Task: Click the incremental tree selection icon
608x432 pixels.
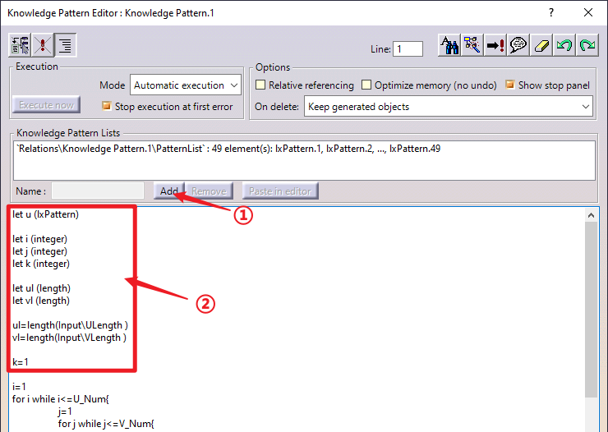Action: click(x=21, y=45)
